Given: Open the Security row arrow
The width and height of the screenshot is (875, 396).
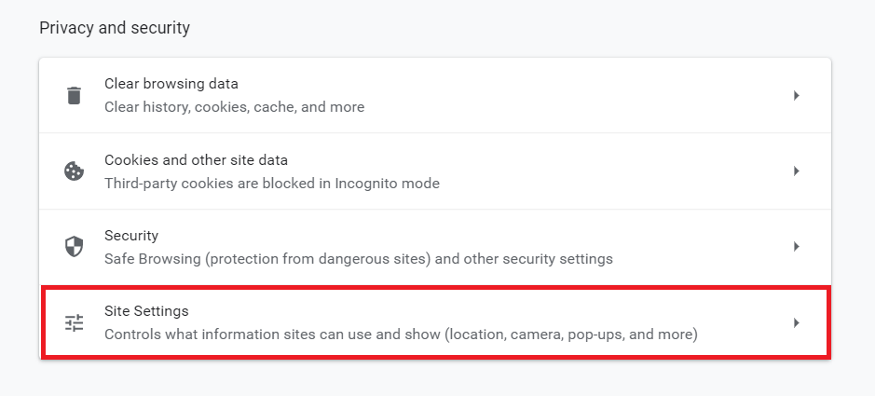Looking at the screenshot, I should coord(796,247).
